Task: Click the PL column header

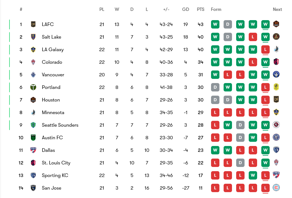Action: 102,10
